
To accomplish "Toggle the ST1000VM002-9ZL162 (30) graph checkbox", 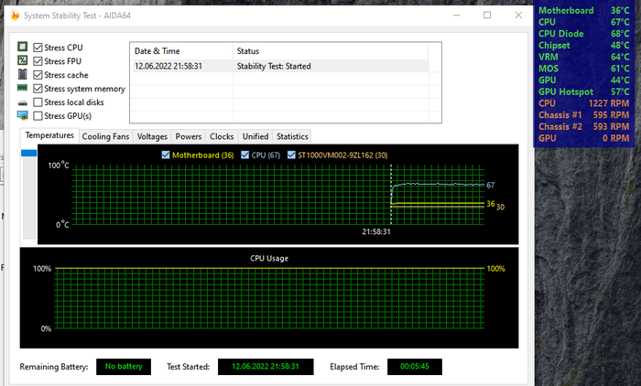I will point(291,155).
